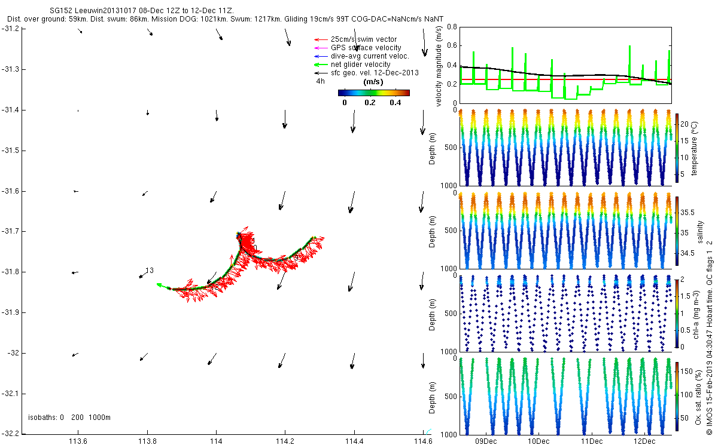Click the red mean line in the velocity plot
This screenshot has width=718, height=448.
(565, 79)
